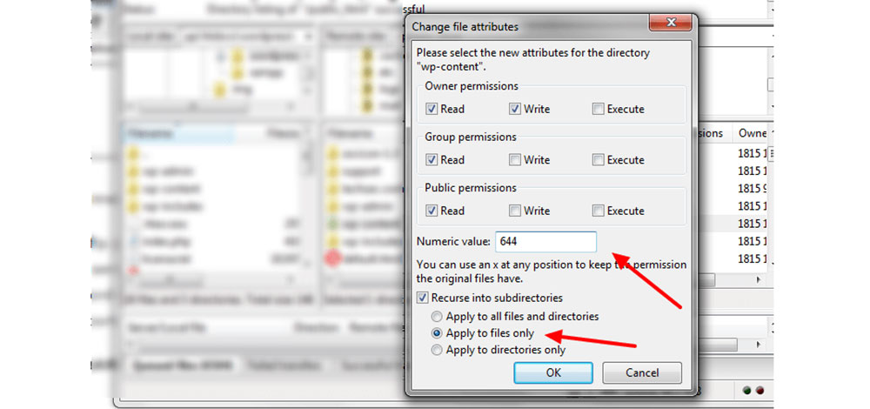Enable Public Execute permission
Image resolution: width=870 pixels, height=409 pixels.
(x=599, y=211)
